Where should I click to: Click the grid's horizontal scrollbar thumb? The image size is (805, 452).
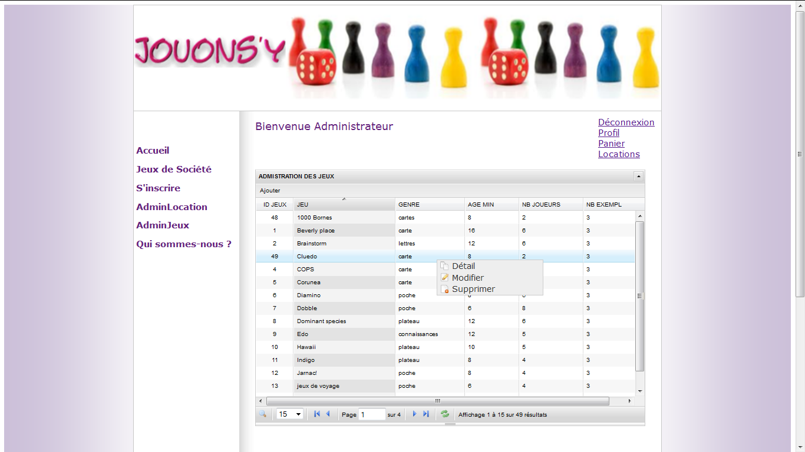click(x=438, y=401)
